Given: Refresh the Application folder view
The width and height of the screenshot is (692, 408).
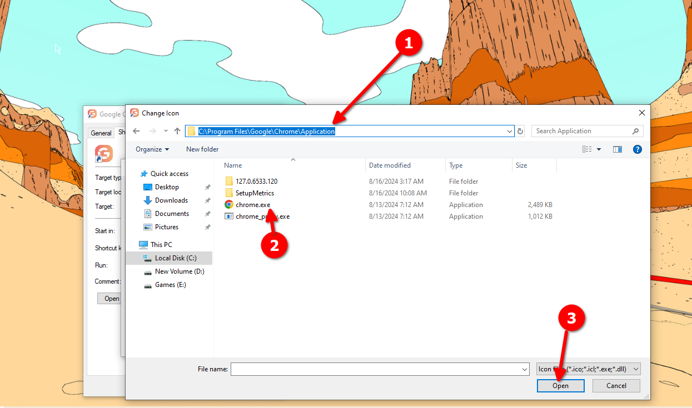Looking at the screenshot, I should [520, 132].
